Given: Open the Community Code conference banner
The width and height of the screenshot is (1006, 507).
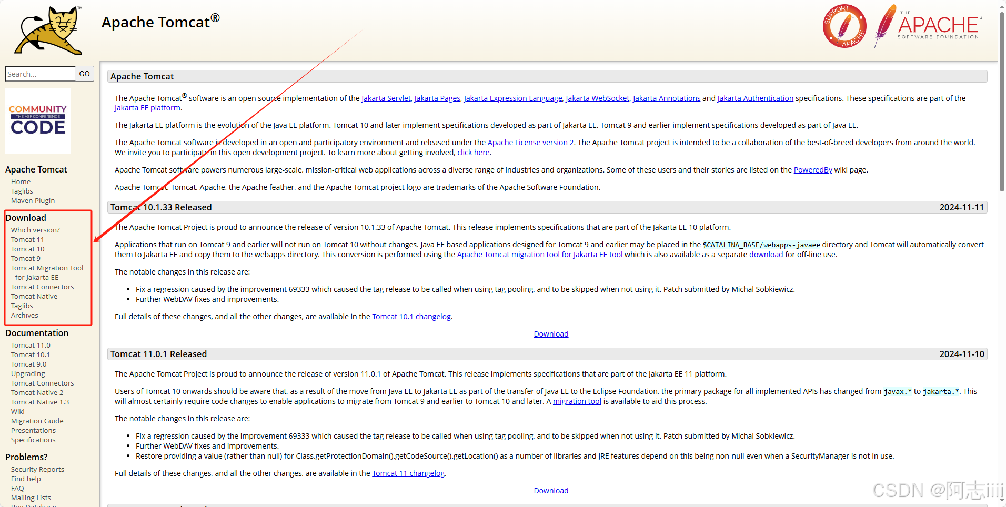Looking at the screenshot, I should 38,121.
